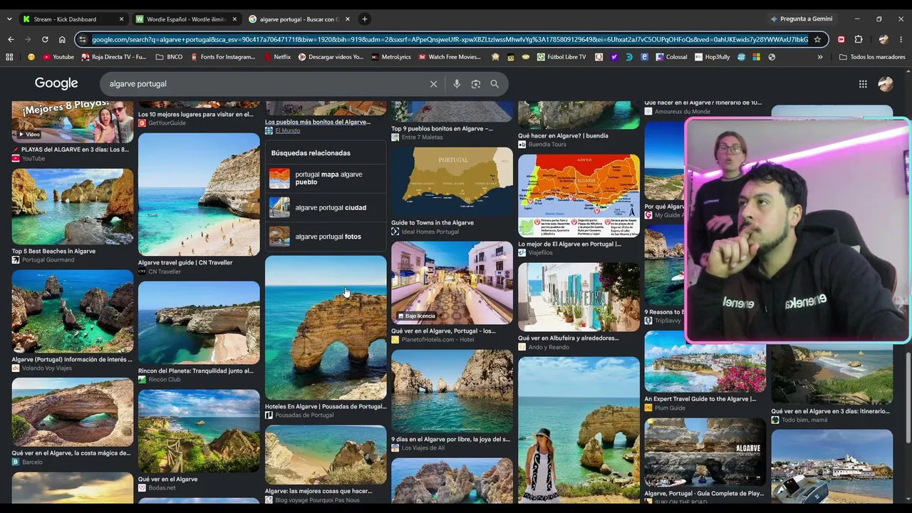Image resolution: width=912 pixels, height=513 pixels.
Task: Open the An Expert Travel Guide image
Action: 705,362
